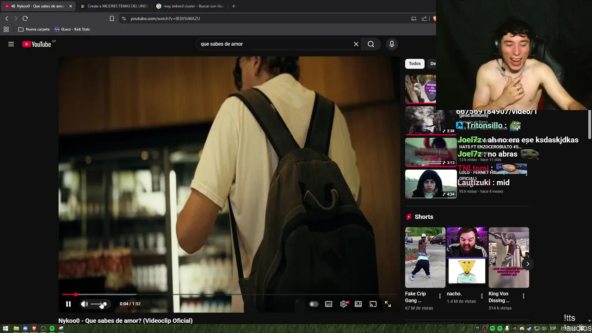Open Discord from the taskbar
Image resolution: width=592 pixels, height=333 pixels.
25,328
